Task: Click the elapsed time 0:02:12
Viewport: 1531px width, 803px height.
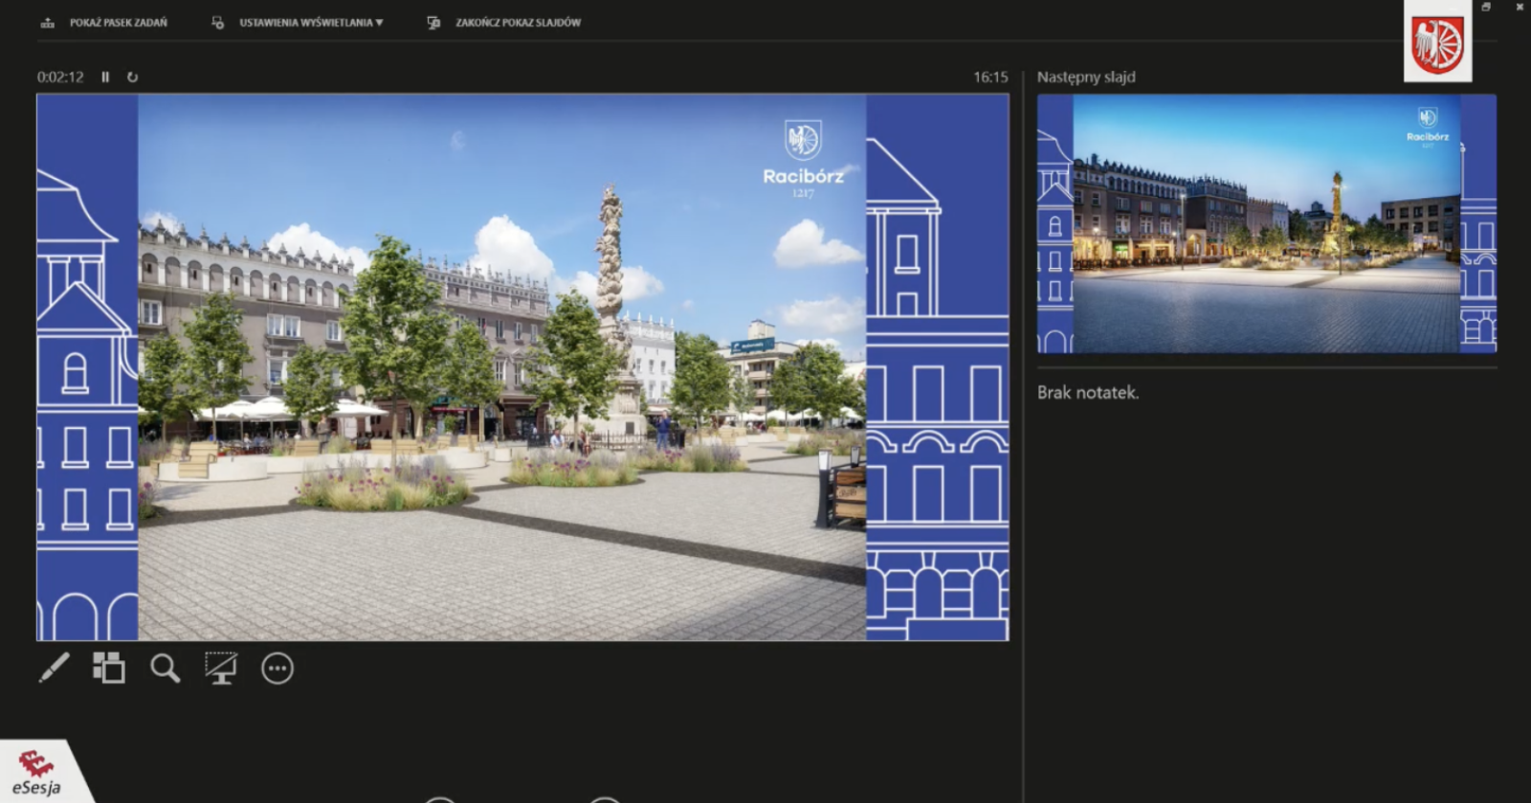Action: [60, 77]
